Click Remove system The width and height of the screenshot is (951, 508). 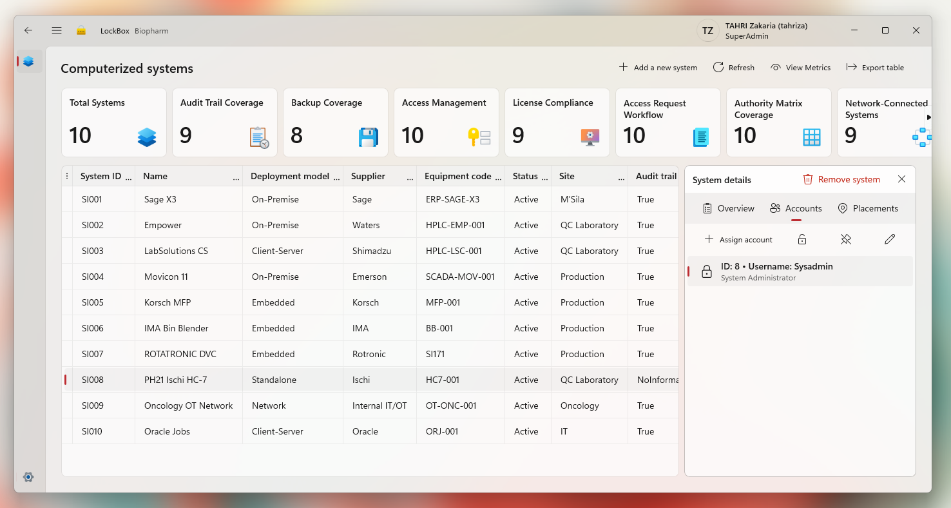[841, 179]
